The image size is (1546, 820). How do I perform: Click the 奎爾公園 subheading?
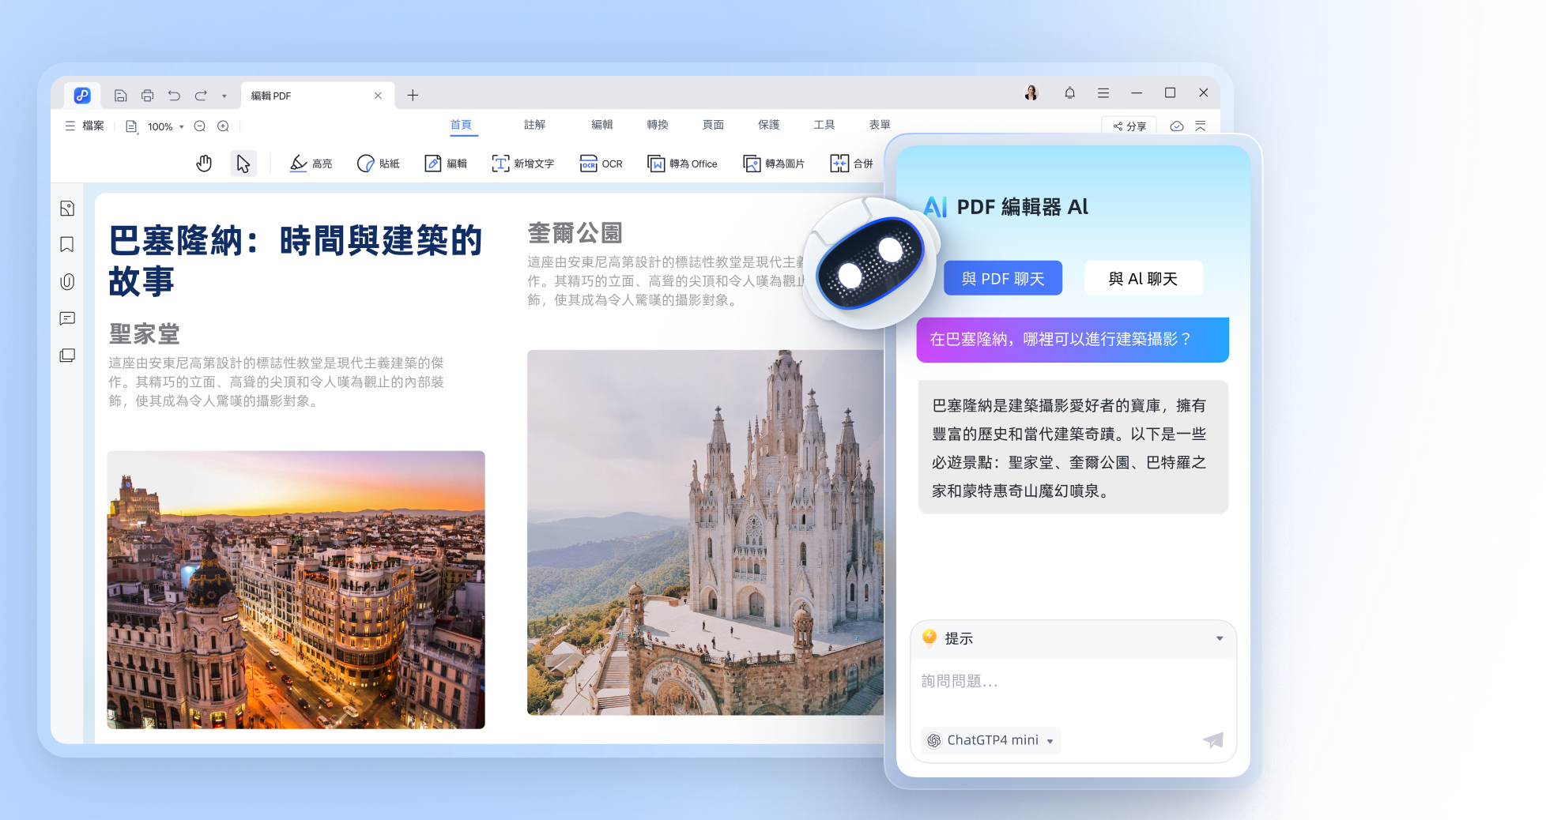[x=575, y=233]
